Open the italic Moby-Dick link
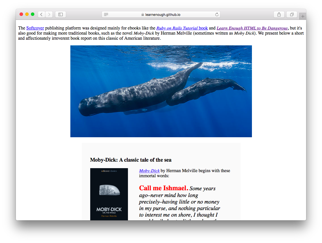 click(x=149, y=170)
